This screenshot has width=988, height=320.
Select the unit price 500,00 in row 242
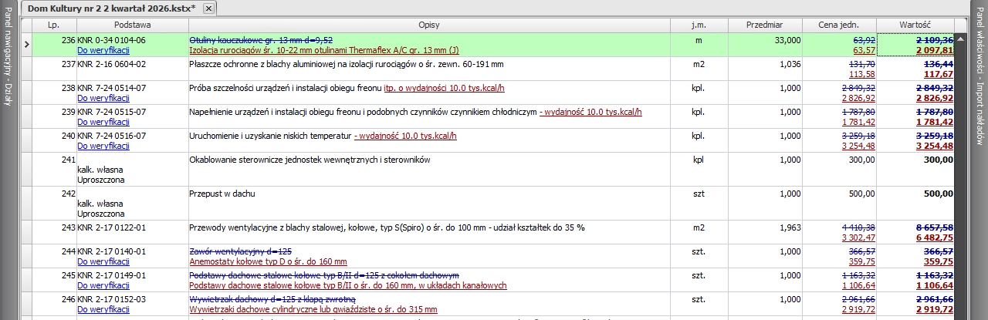(x=861, y=194)
